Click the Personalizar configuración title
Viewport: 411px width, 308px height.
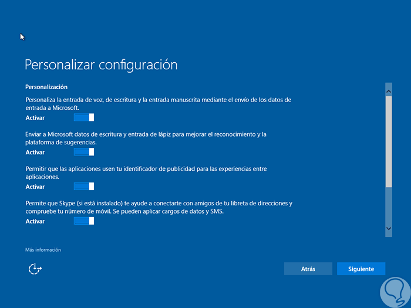tap(101, 64)
